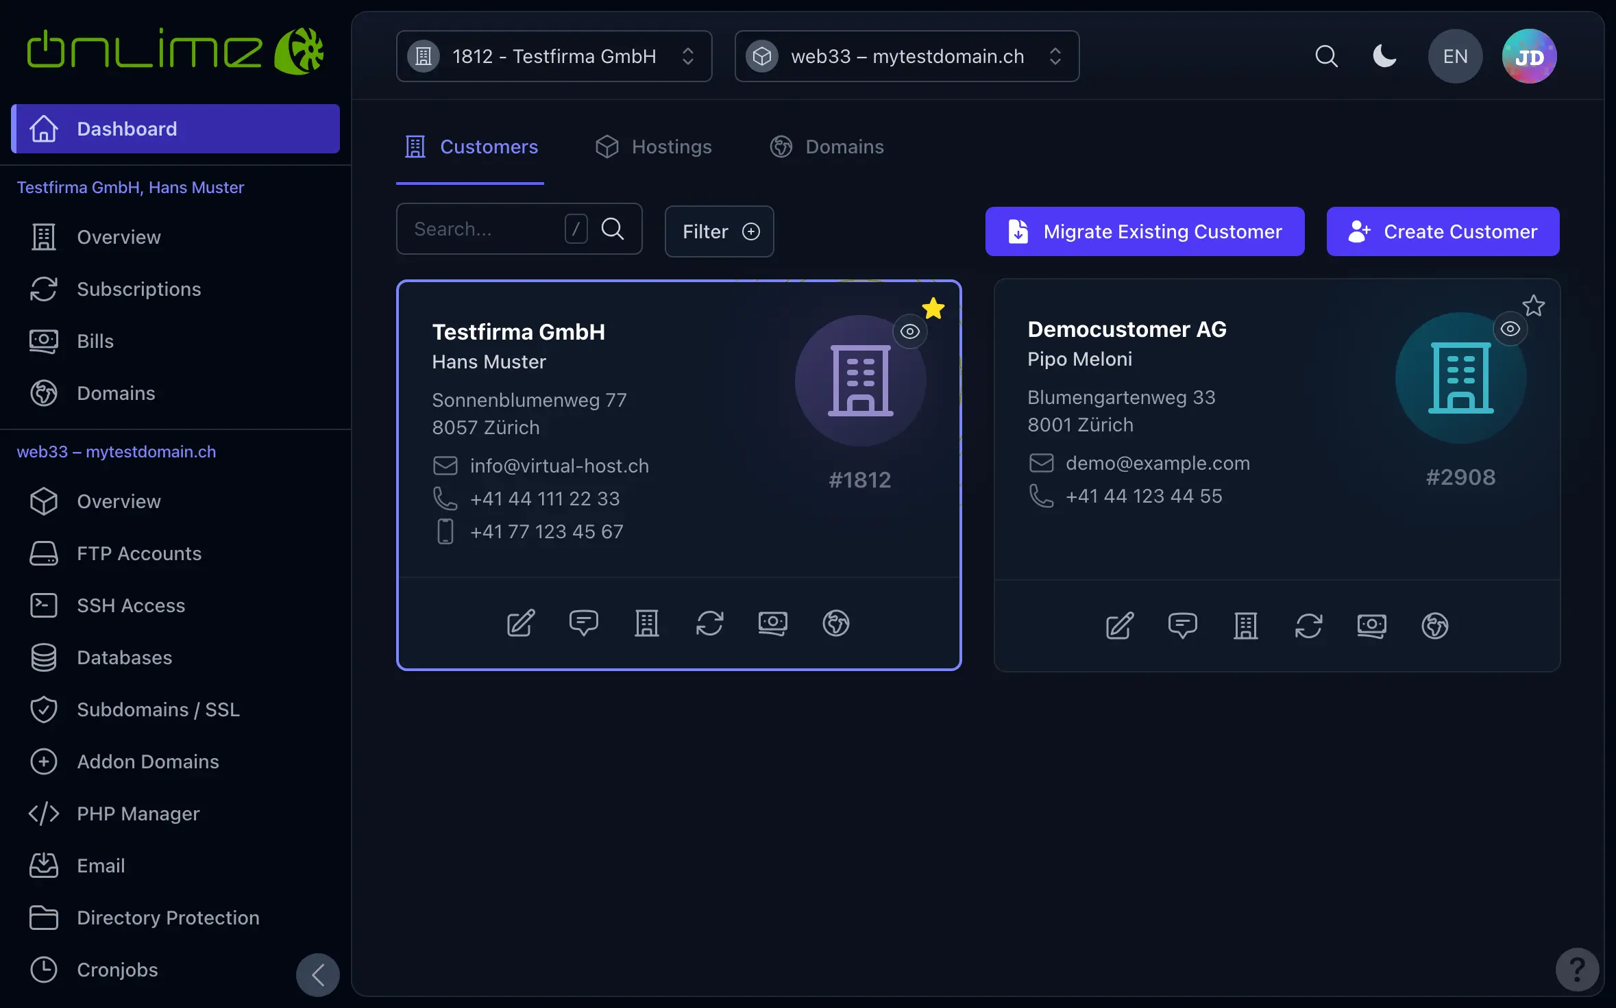This screenshot has height=1008, width=1616.
Task: Switch to the Domains tab
Action: 827,147
